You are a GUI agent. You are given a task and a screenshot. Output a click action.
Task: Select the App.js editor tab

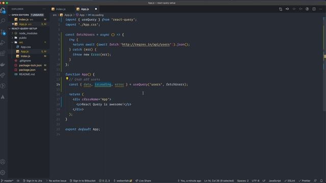pyautogui.click(x=85, y=9)
